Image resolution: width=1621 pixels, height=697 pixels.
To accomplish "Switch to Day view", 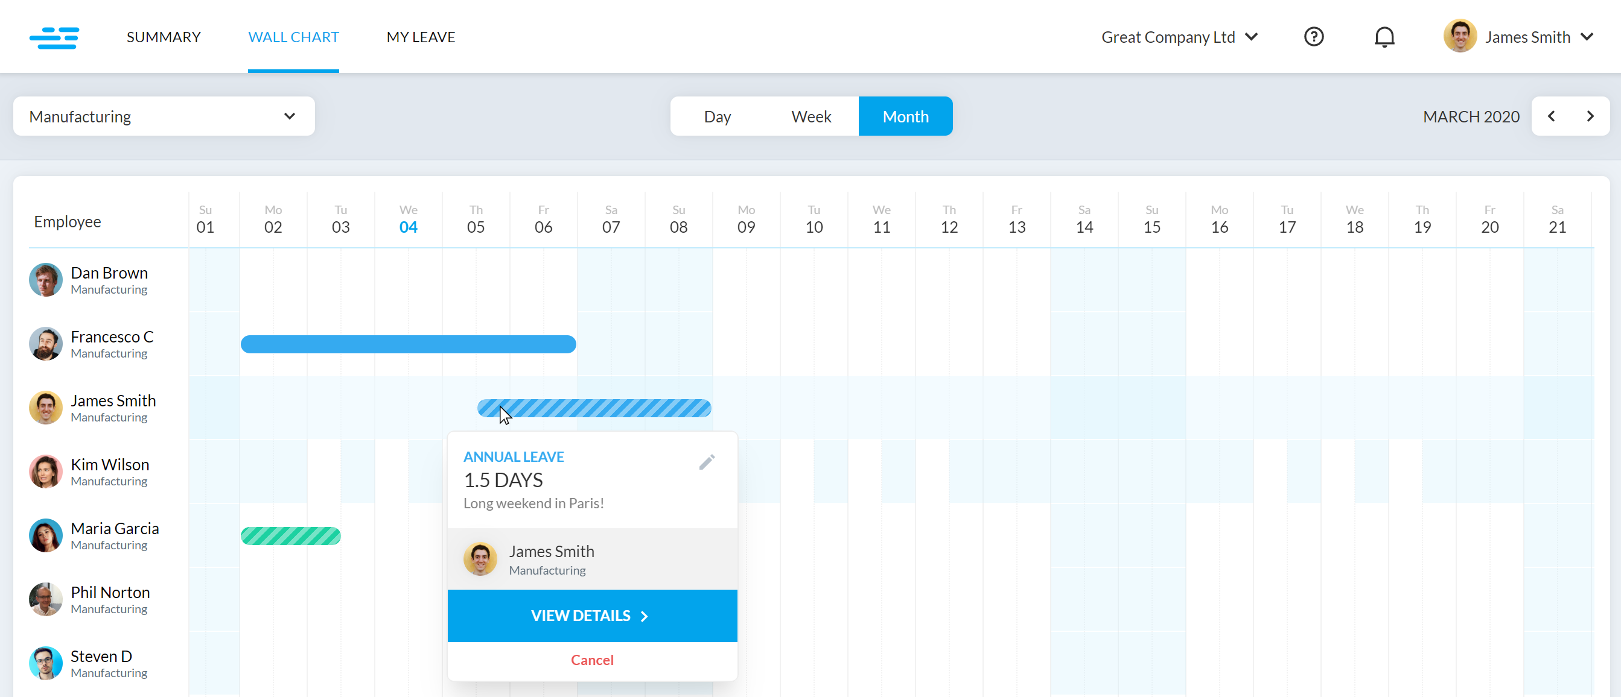I will [x=718, y=116].
